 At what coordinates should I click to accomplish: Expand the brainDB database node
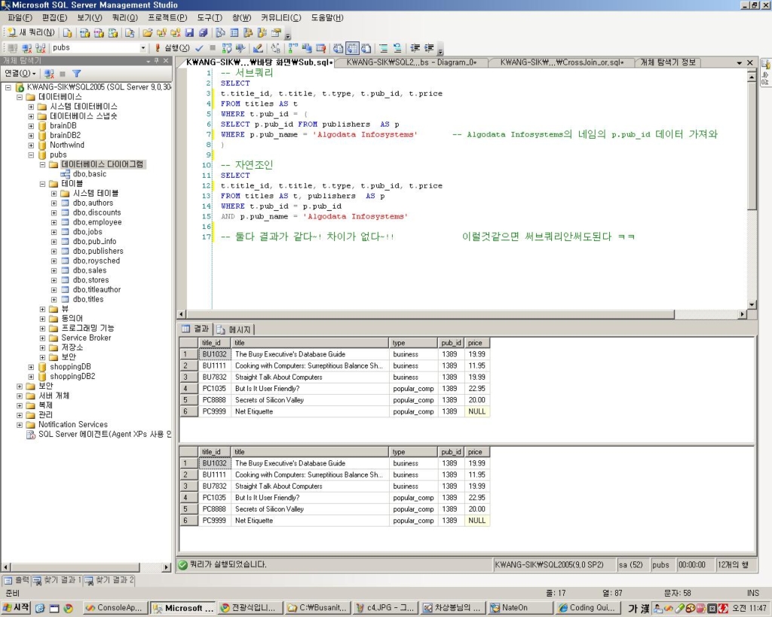tap(31, 126)
